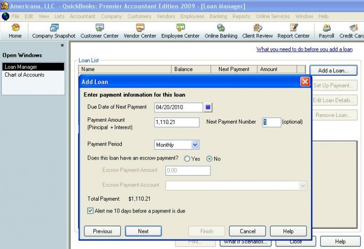Open the Customers menu
This screenshot has width=364, height=249.
coord(139,16)
